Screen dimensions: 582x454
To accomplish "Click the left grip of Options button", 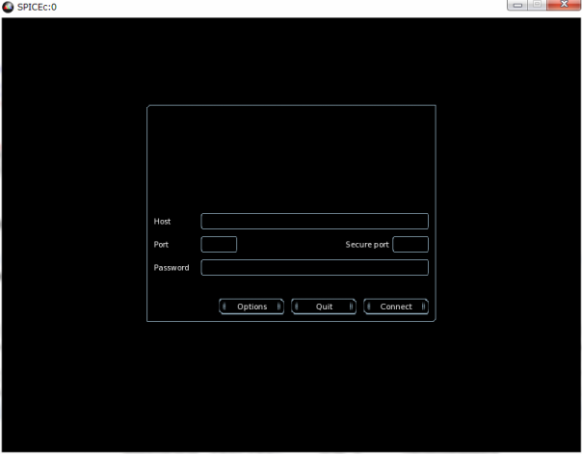I will 225,307.
